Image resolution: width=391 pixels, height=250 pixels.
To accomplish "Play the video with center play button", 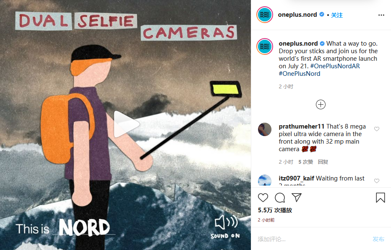I will [x=126, y=124].
